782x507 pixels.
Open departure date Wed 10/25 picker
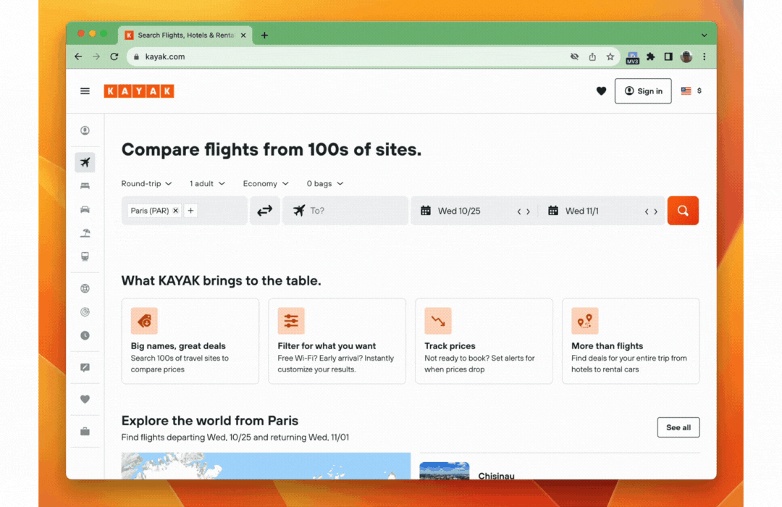459,211
